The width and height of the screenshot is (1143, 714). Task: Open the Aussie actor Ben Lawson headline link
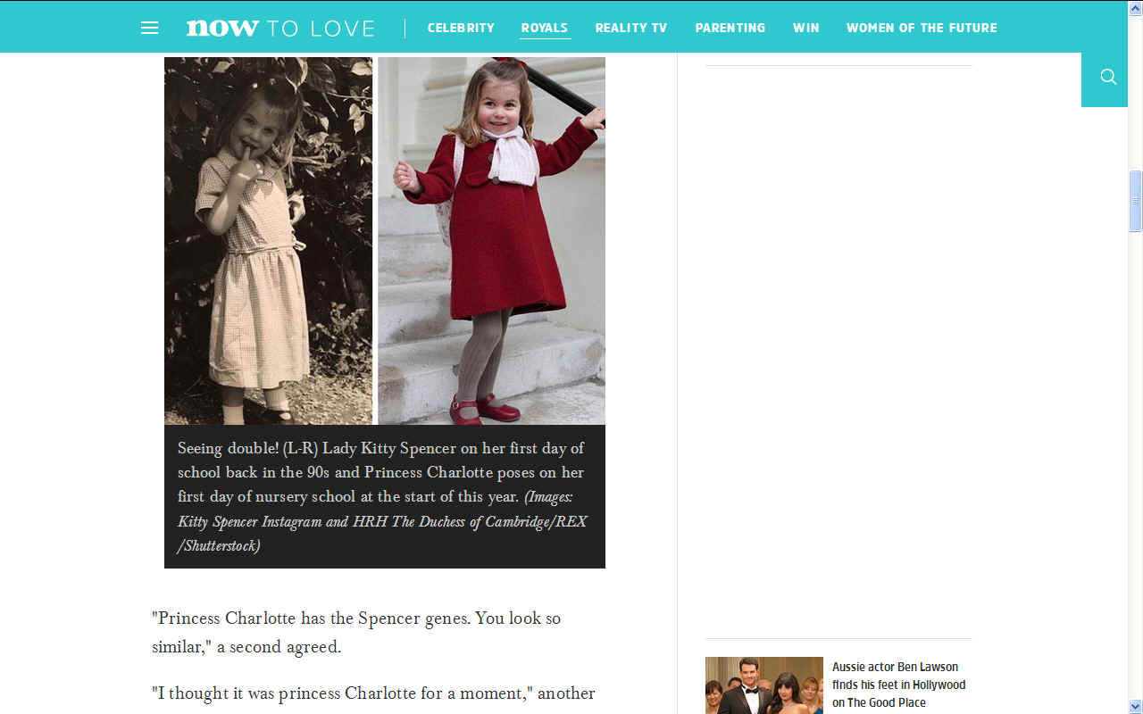pos(898,685)
